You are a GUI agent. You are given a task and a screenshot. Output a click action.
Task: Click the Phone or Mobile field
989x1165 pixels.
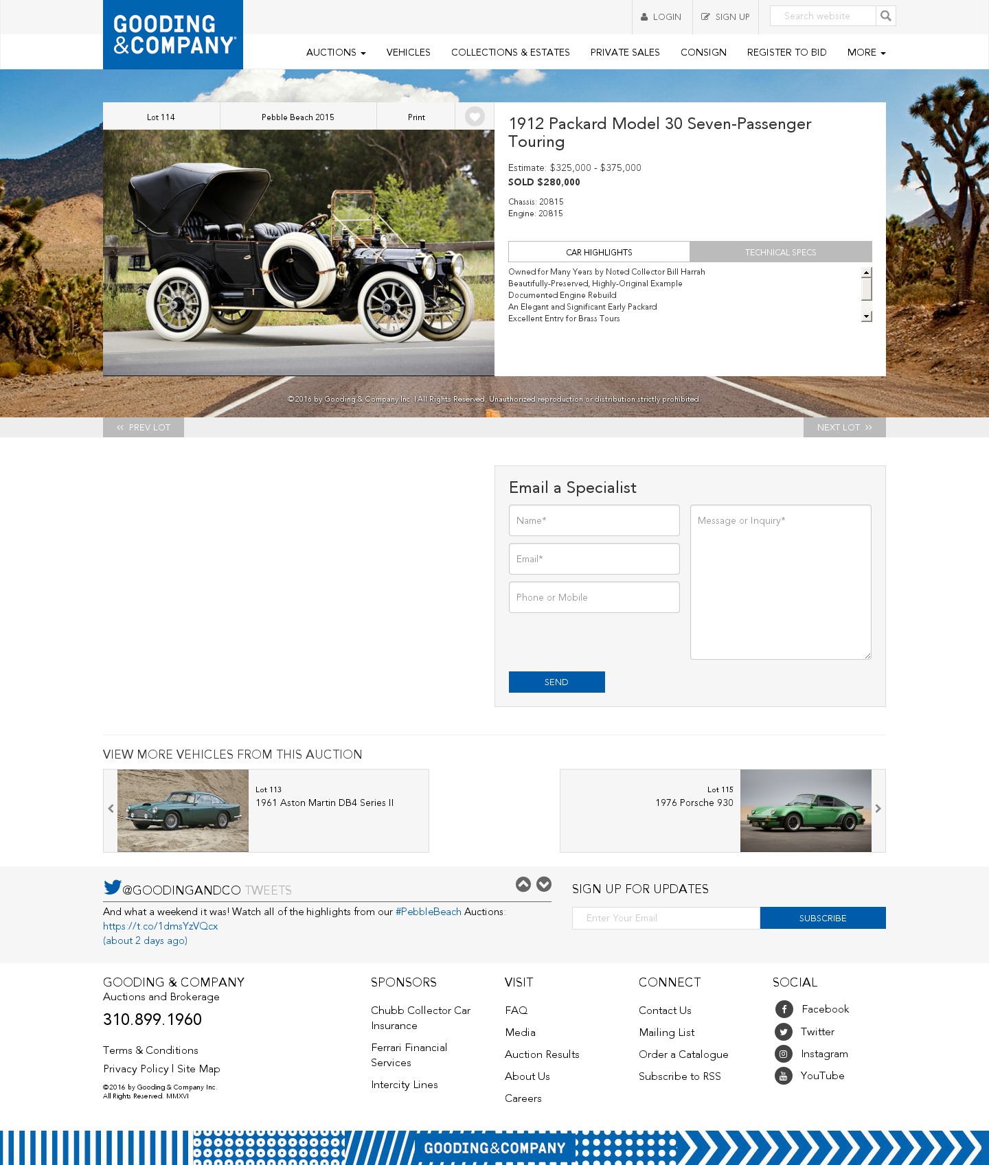594,597
